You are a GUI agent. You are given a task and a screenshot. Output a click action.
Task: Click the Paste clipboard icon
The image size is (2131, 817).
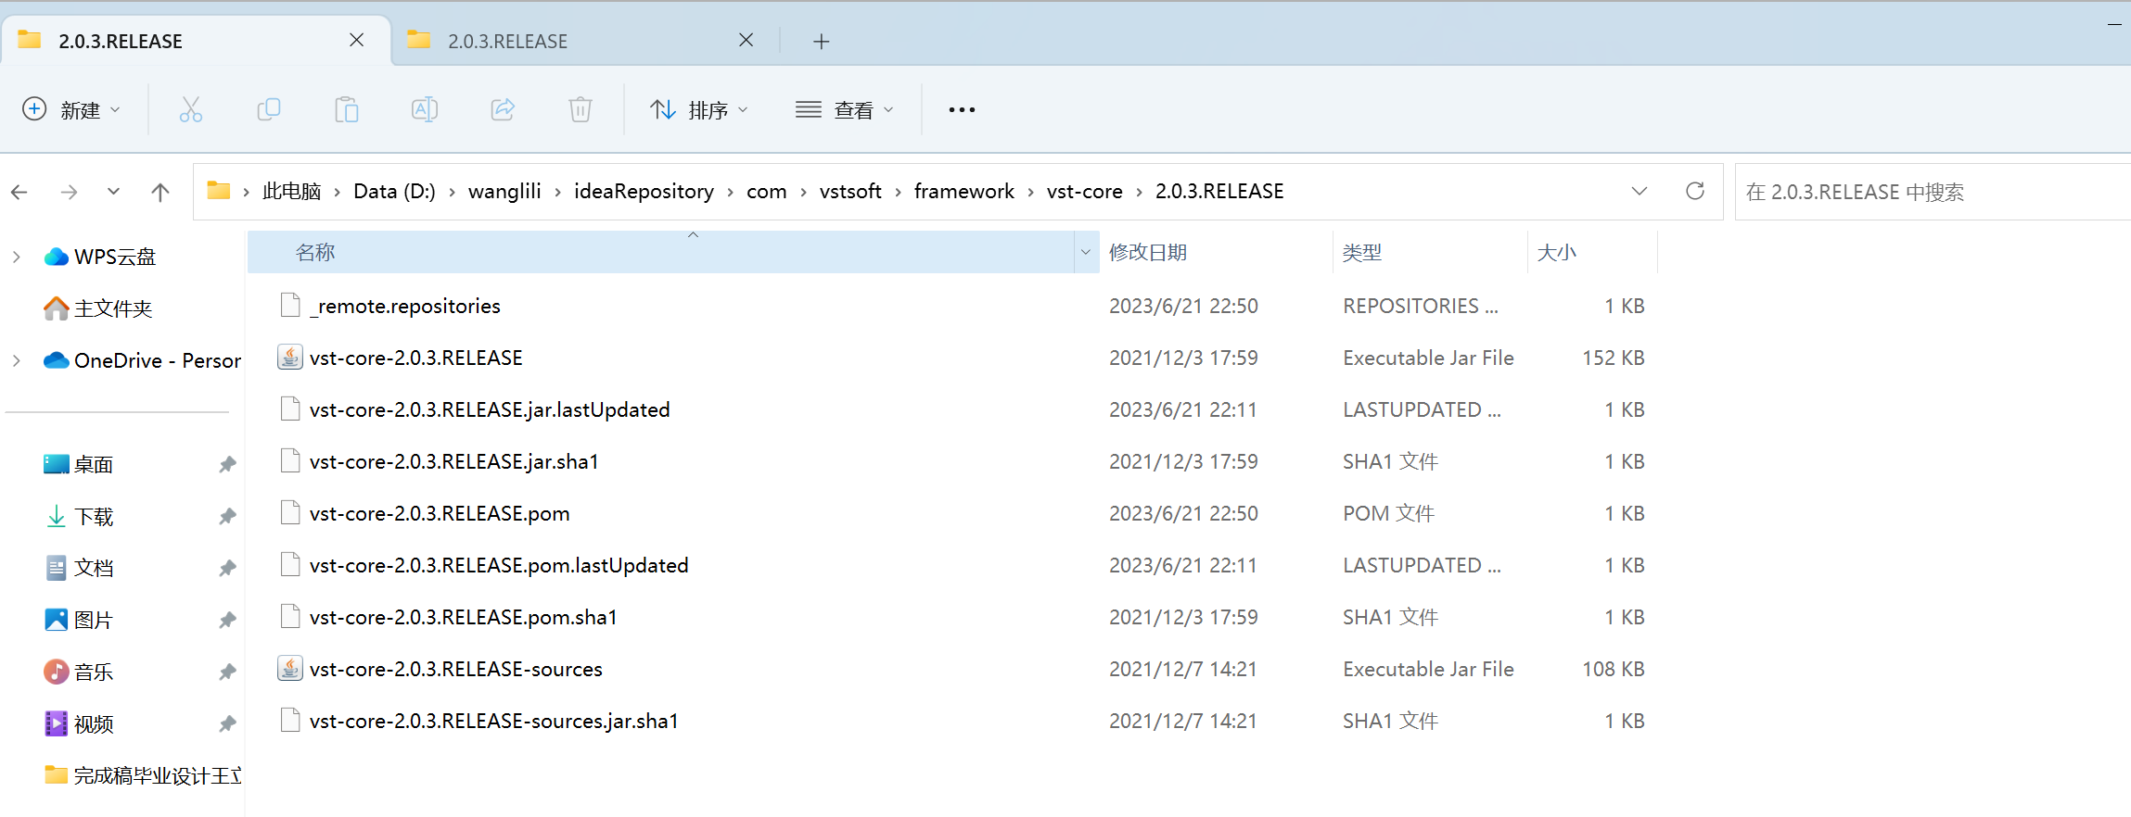347,110
